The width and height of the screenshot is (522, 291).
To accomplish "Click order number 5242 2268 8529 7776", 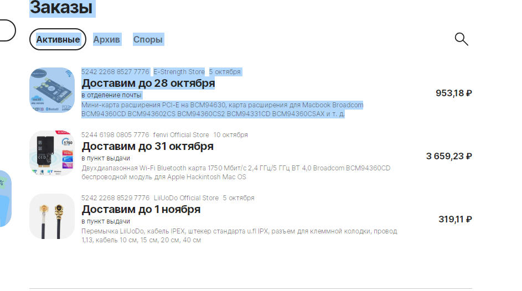I will [x=115, y=198].
